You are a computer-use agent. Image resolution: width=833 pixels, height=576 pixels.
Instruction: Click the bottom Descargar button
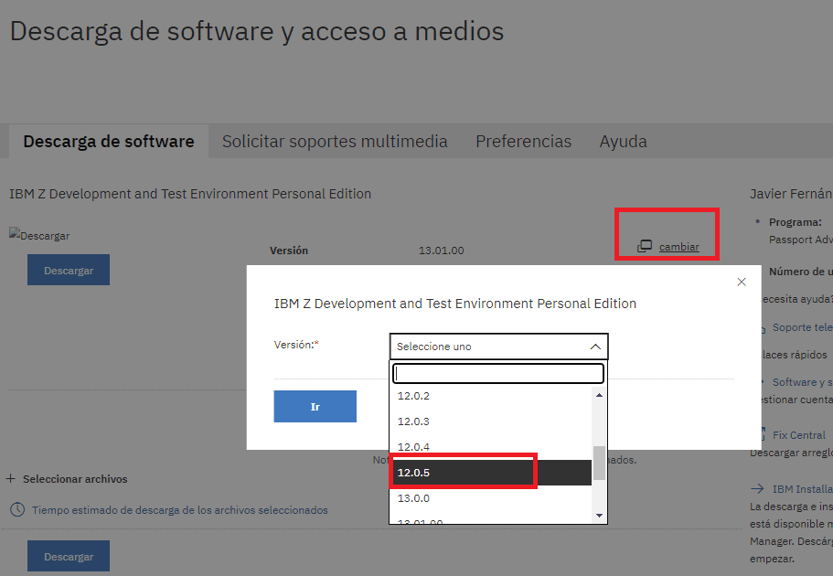pos(69,556)
